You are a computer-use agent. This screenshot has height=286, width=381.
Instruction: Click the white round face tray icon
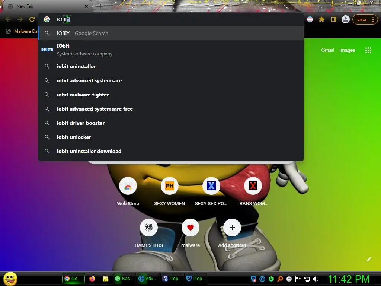click(x=289, y=279)
